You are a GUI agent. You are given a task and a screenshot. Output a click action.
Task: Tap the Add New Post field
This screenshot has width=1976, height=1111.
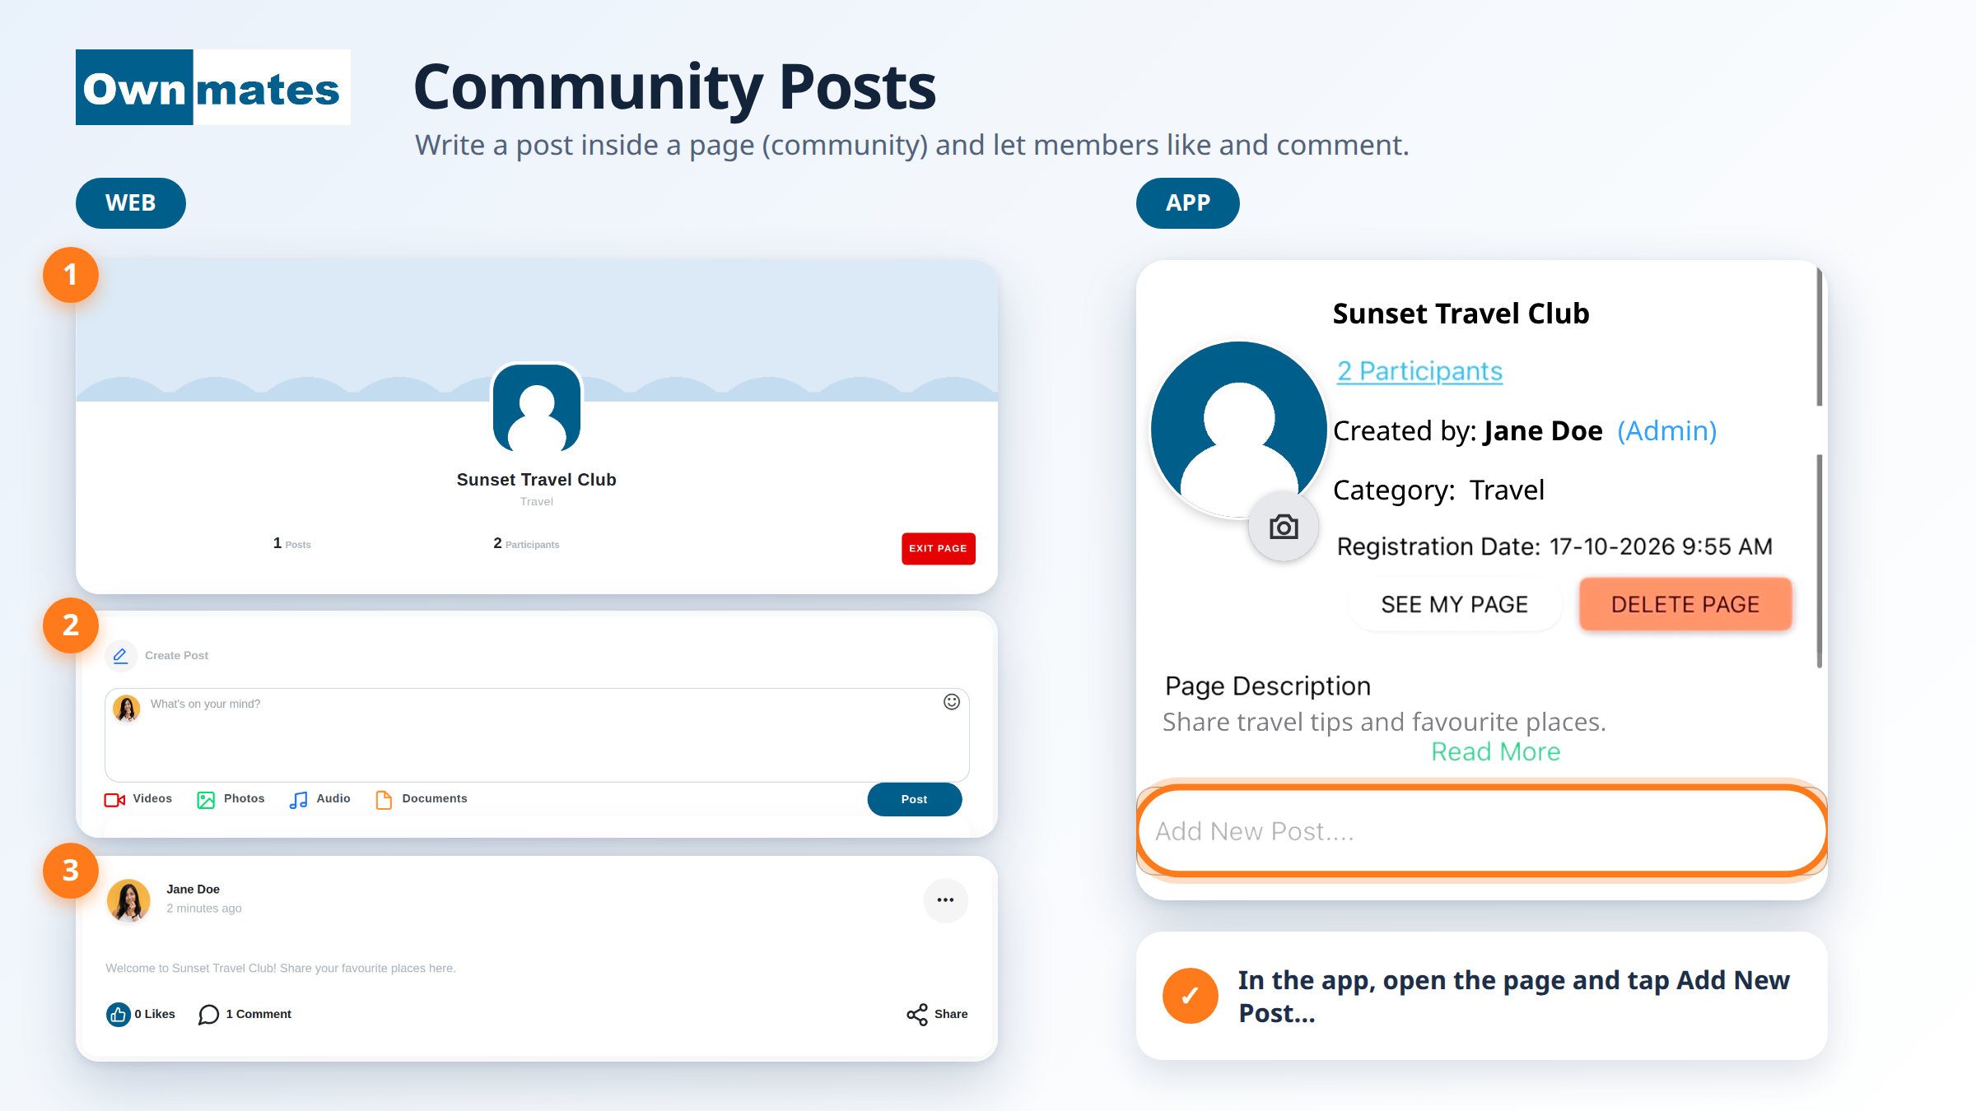click(x=1482, y=831)
